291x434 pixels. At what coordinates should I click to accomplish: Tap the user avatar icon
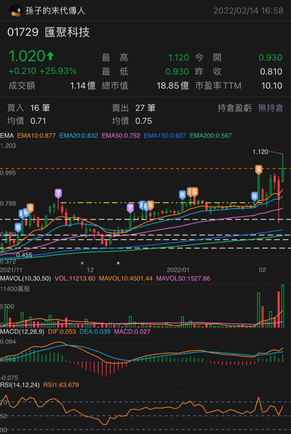[x=16, y=11]
